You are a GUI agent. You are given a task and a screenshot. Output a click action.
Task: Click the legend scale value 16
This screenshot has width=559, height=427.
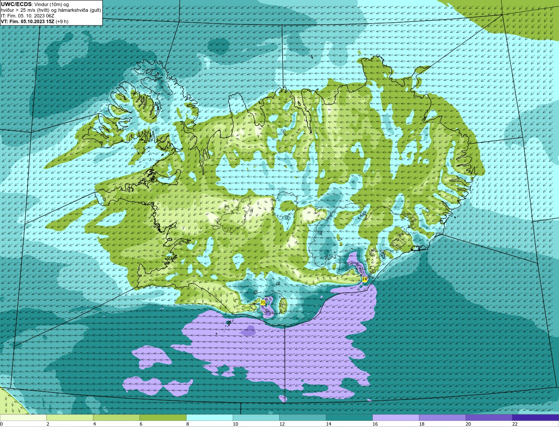click(375, 424)
